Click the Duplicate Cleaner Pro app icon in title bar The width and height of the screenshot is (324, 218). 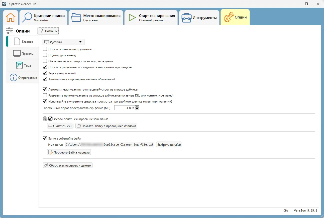click(4, 4)
